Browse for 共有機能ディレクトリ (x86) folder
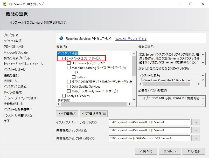209x158 pixels. [196, 138]
